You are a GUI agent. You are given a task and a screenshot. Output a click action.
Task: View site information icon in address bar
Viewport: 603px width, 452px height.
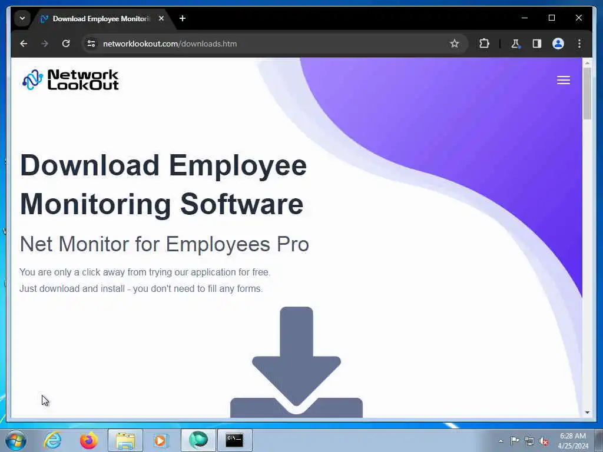click(91, 44)
